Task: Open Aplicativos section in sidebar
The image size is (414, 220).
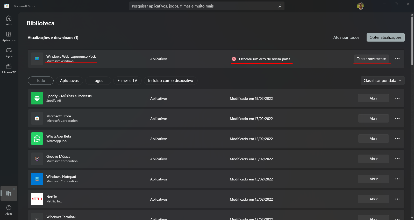Action: pos(9,36)
